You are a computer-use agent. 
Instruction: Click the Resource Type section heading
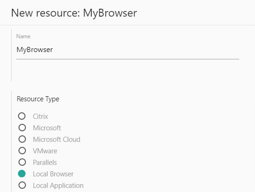tap(38, 99)
